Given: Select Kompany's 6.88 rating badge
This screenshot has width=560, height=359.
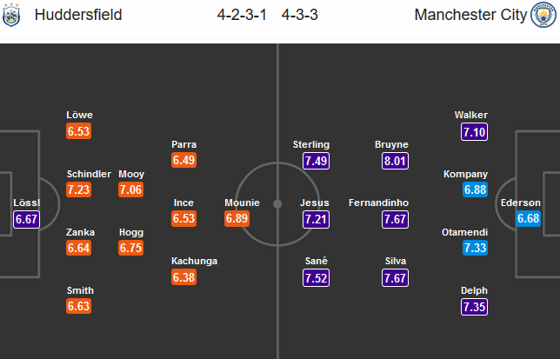Looking at the screenshot, I should 475,189.
